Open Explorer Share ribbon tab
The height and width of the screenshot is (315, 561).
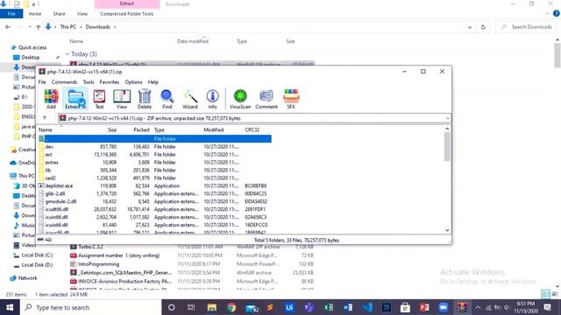[x=59, y=14]
